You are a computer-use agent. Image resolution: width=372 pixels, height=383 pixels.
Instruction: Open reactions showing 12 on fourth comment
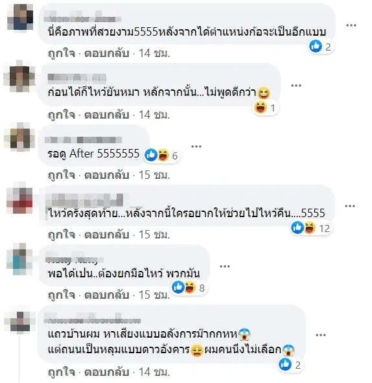(310, 228)
